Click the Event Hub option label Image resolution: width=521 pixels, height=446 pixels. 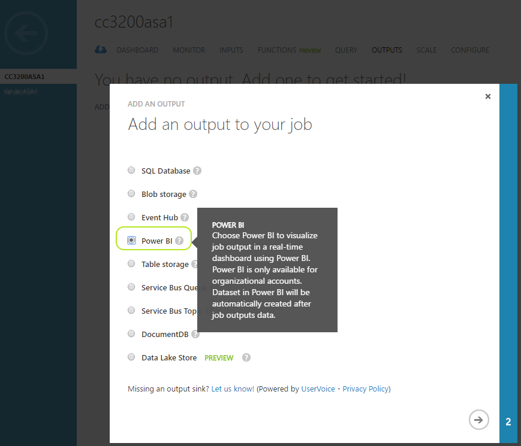tap(160, 217)
